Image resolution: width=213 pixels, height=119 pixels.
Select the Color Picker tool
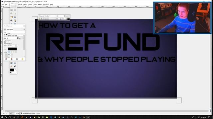(12, 23)
